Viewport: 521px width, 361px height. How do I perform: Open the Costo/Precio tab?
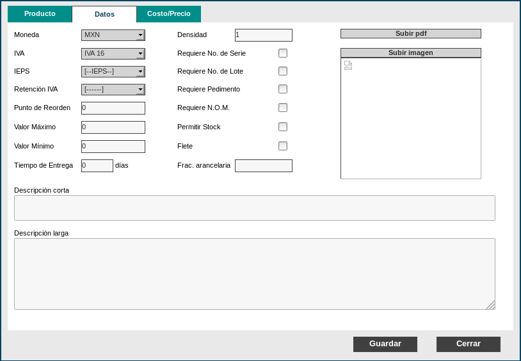[x=169, y=14]
